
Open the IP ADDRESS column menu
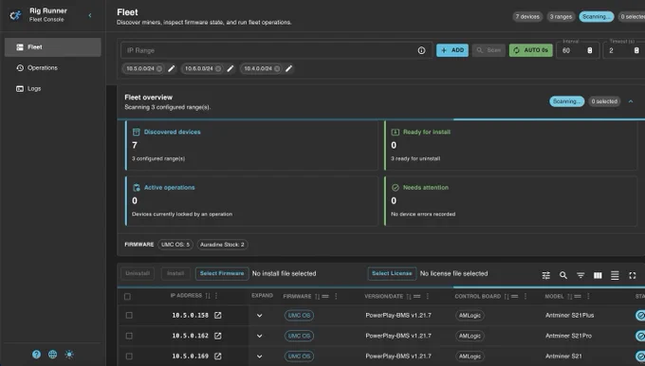[216, 296]
